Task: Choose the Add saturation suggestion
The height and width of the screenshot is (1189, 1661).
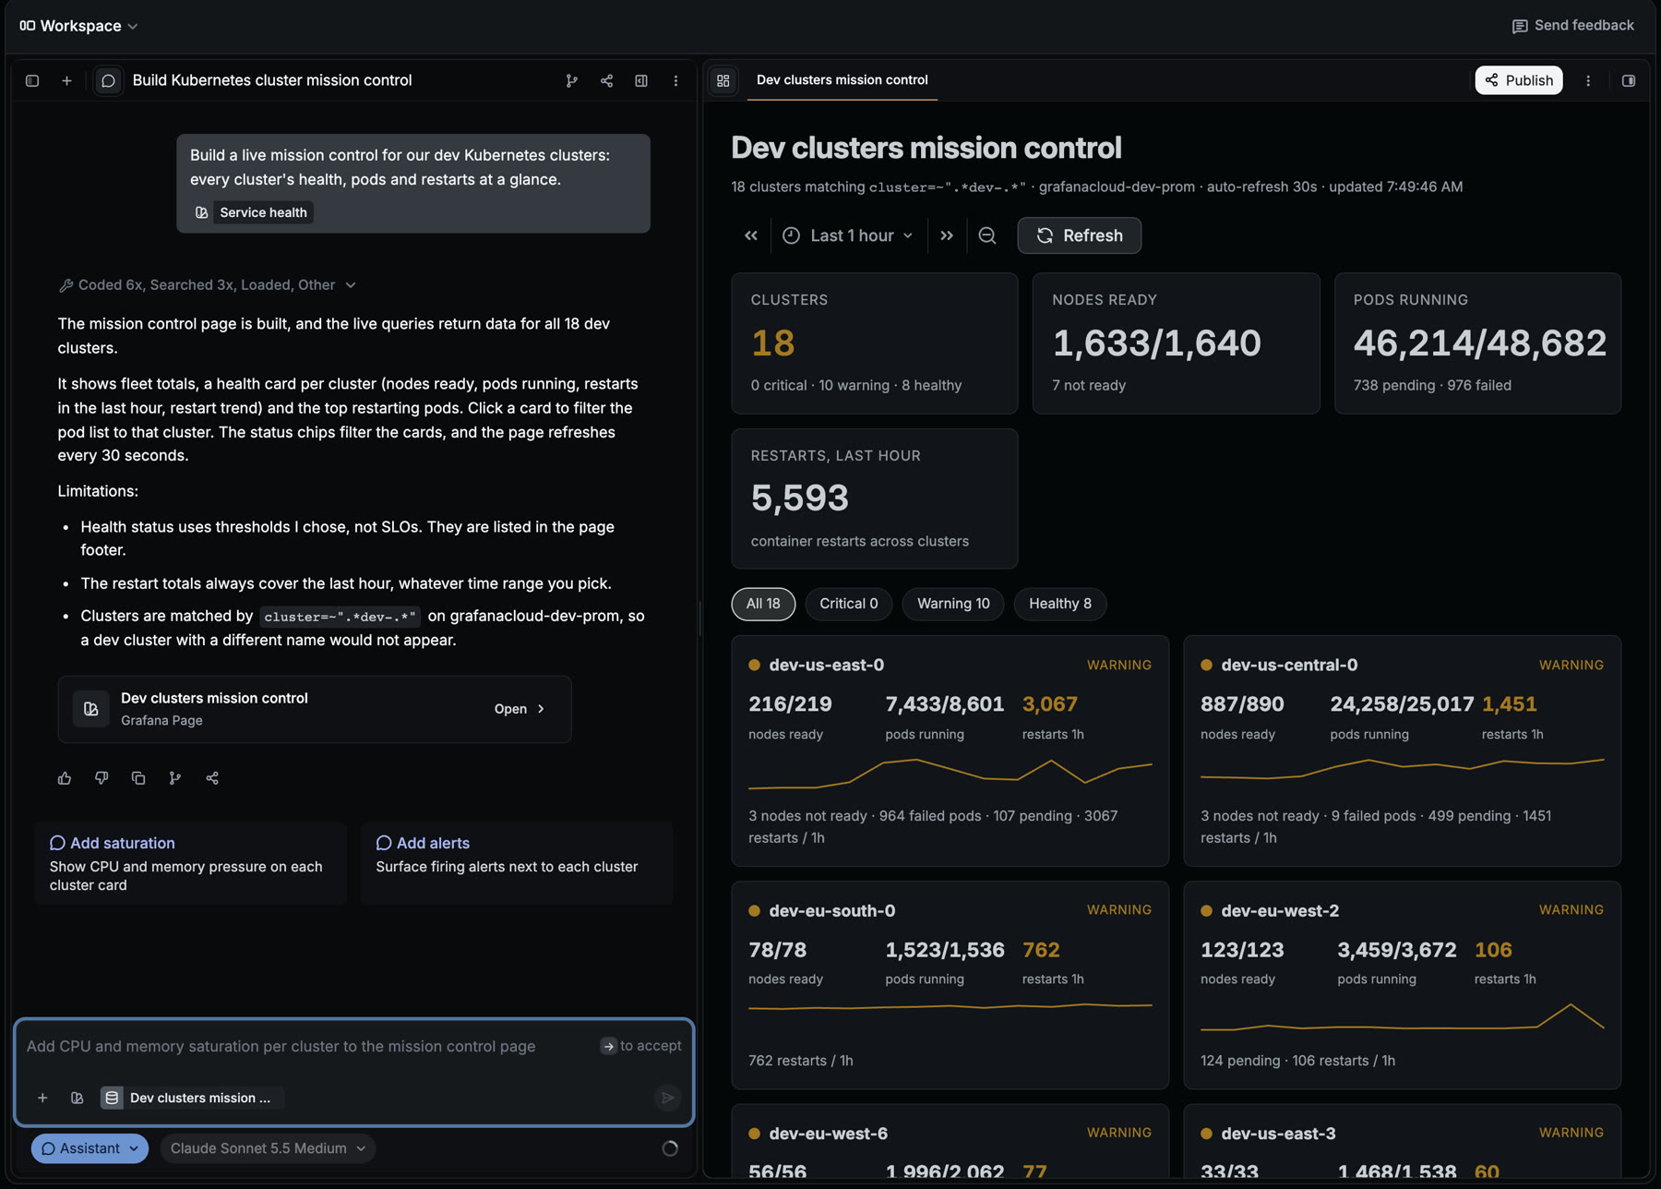Action: (191, 863)
